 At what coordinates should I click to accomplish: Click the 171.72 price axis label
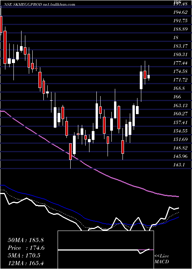180,80
